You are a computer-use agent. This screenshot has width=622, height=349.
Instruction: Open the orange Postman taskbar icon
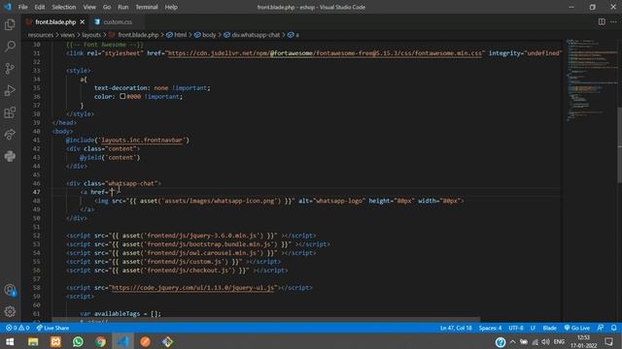click(145, 341)
